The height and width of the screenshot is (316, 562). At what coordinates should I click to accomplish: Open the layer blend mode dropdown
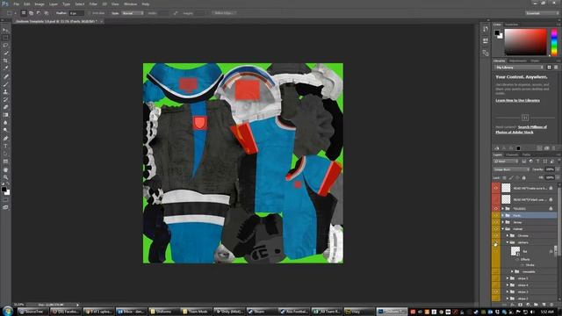[x=511, y=169]
